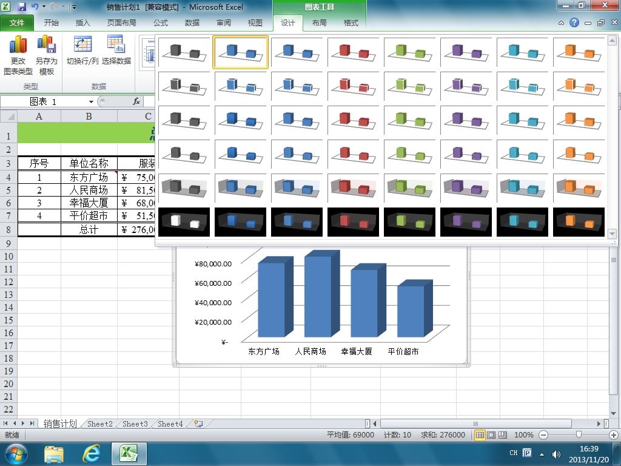
Task: Pick black-background white bars chart style
Action: pos(184,222)
